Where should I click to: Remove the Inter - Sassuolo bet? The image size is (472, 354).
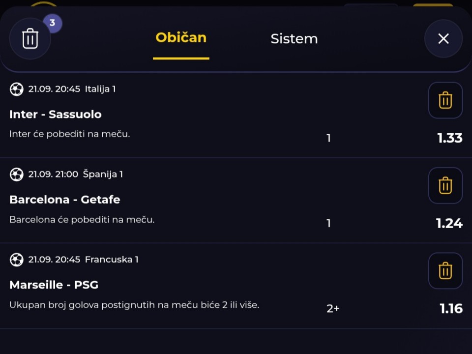click(x=445, y=100)
